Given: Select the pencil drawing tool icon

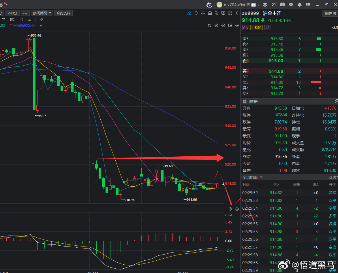Looking at the screenshot, I should 189,13.
